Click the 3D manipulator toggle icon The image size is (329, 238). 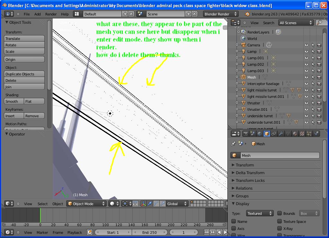click(143, 204)
